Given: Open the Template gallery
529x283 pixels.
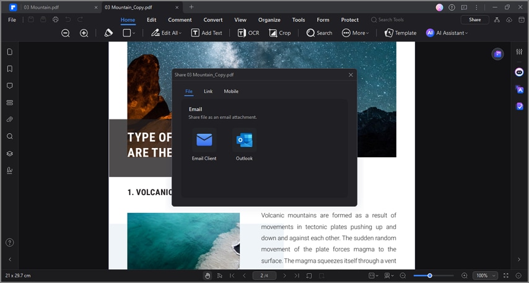Looking at the screenshot, I should coord(400,33).
